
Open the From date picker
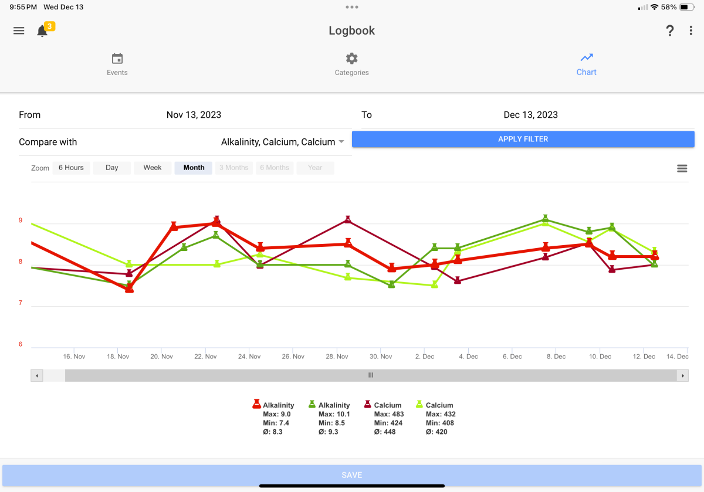(194, 115)
